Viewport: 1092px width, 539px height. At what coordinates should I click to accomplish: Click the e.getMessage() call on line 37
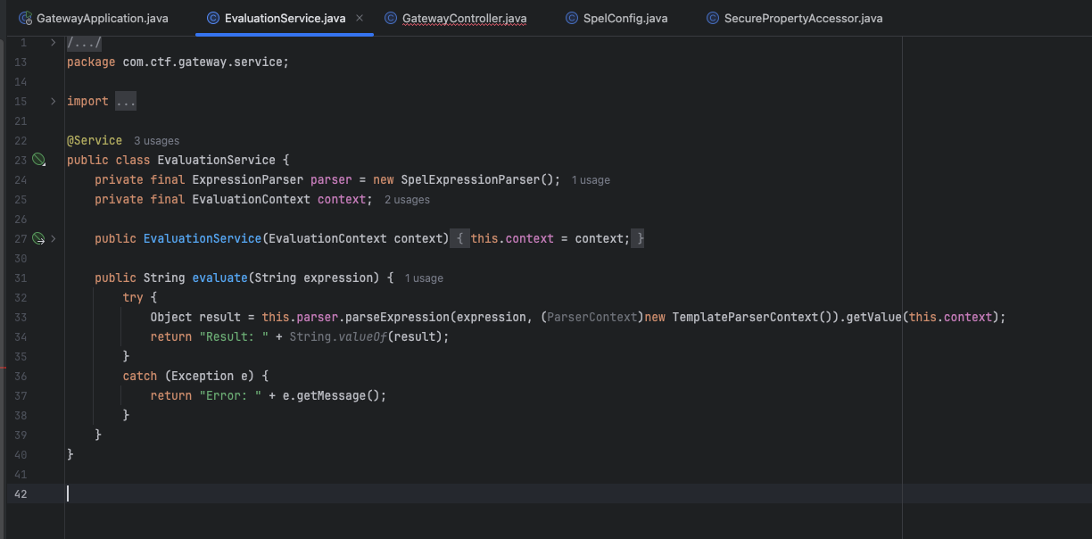tap(331, 395)
